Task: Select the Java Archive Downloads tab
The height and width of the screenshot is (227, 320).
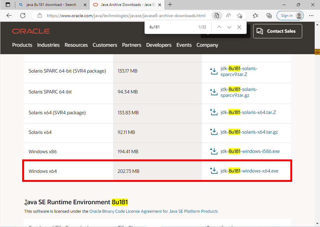Action: tap(126, 5)
